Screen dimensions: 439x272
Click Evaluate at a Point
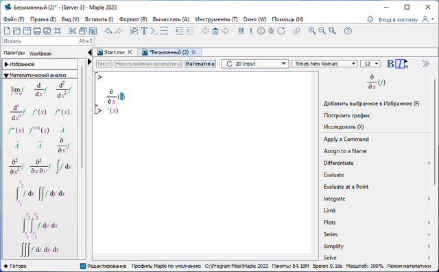(x=346, y=187)
